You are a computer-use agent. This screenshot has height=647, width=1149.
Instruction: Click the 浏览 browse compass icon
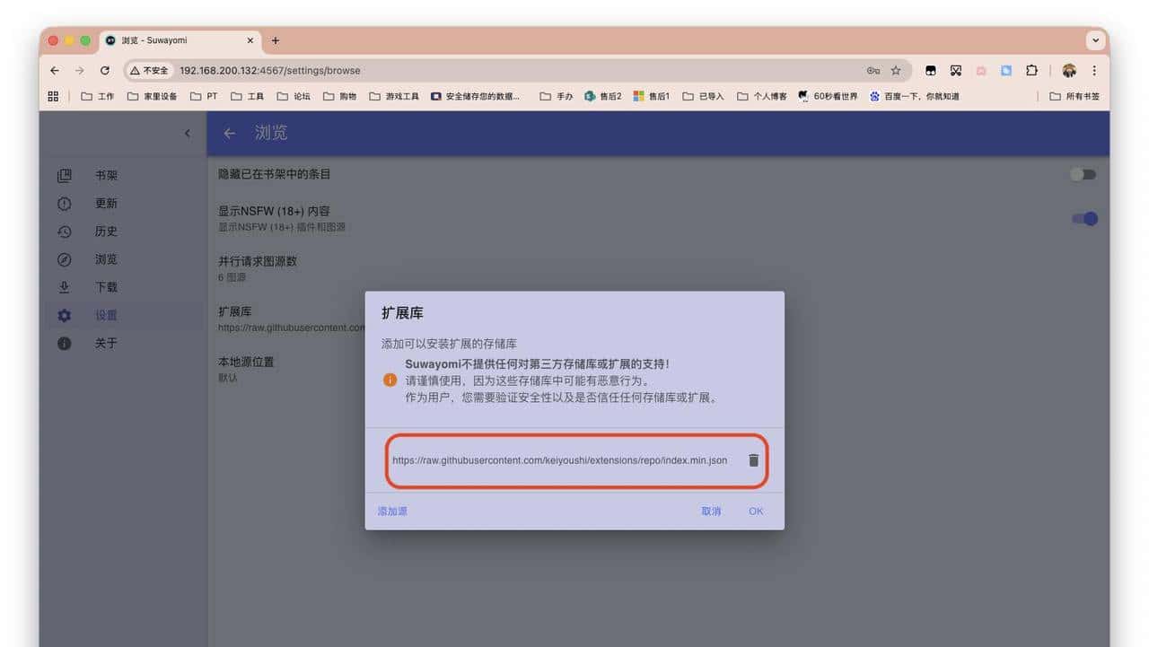point(64,259)
